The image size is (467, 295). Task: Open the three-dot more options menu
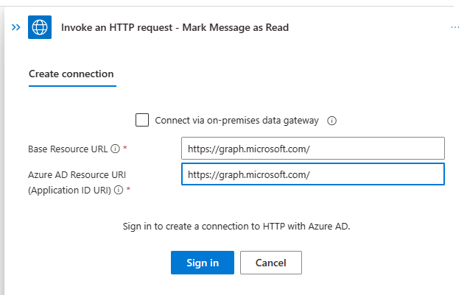point(454,27)
